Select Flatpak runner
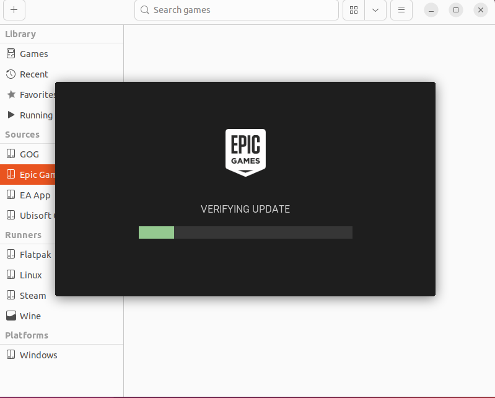Image resolution: width=495 pixels, height=398 pixels. pos(28,255)
